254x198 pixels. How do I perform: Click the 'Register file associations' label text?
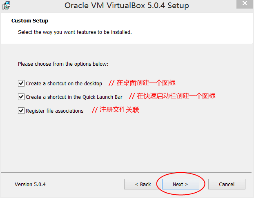coord(54,111)
